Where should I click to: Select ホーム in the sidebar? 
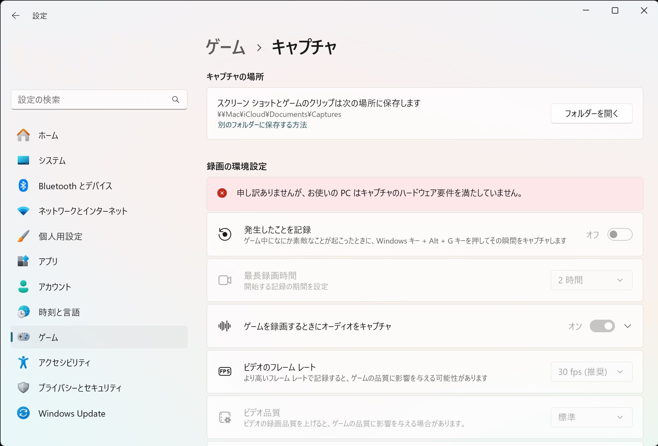(99, 135)
